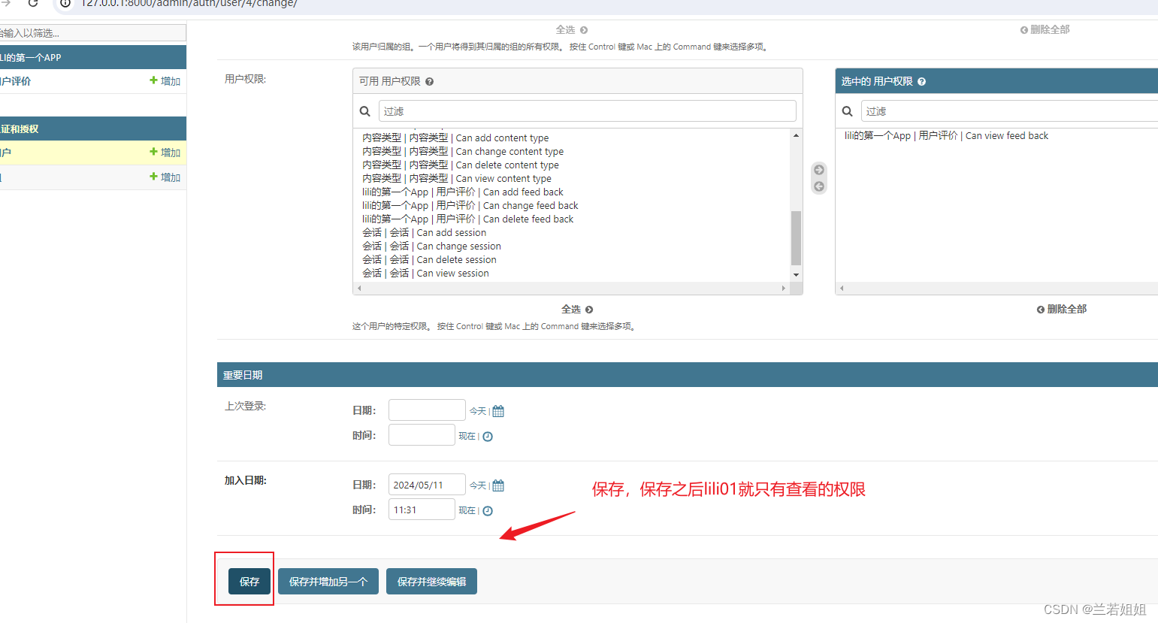
Task: Select 'Can delete session' permission
Action: pyautogui.click(x=429, y=260)
